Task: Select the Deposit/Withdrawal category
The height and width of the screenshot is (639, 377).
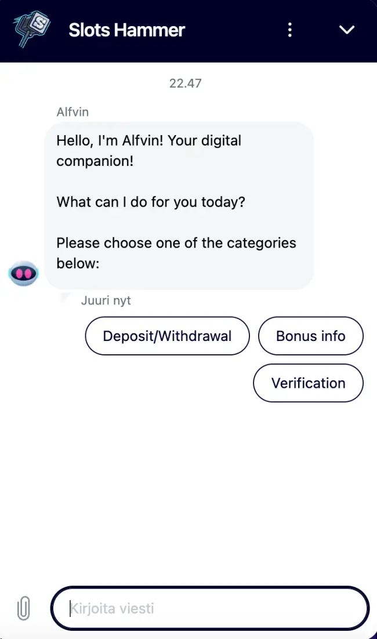Action: tap(167, 336)
